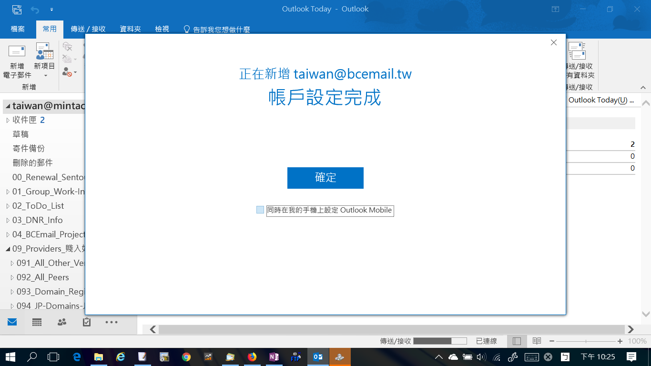
Task: Open the Mail view icon in navigation bar
Action: 12,322
